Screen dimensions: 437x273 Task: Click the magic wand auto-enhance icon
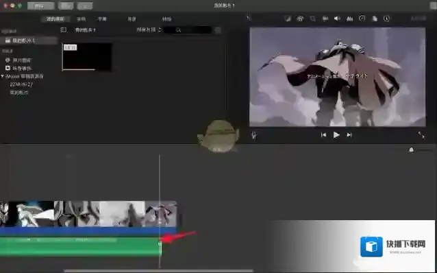tap(249, 18)
